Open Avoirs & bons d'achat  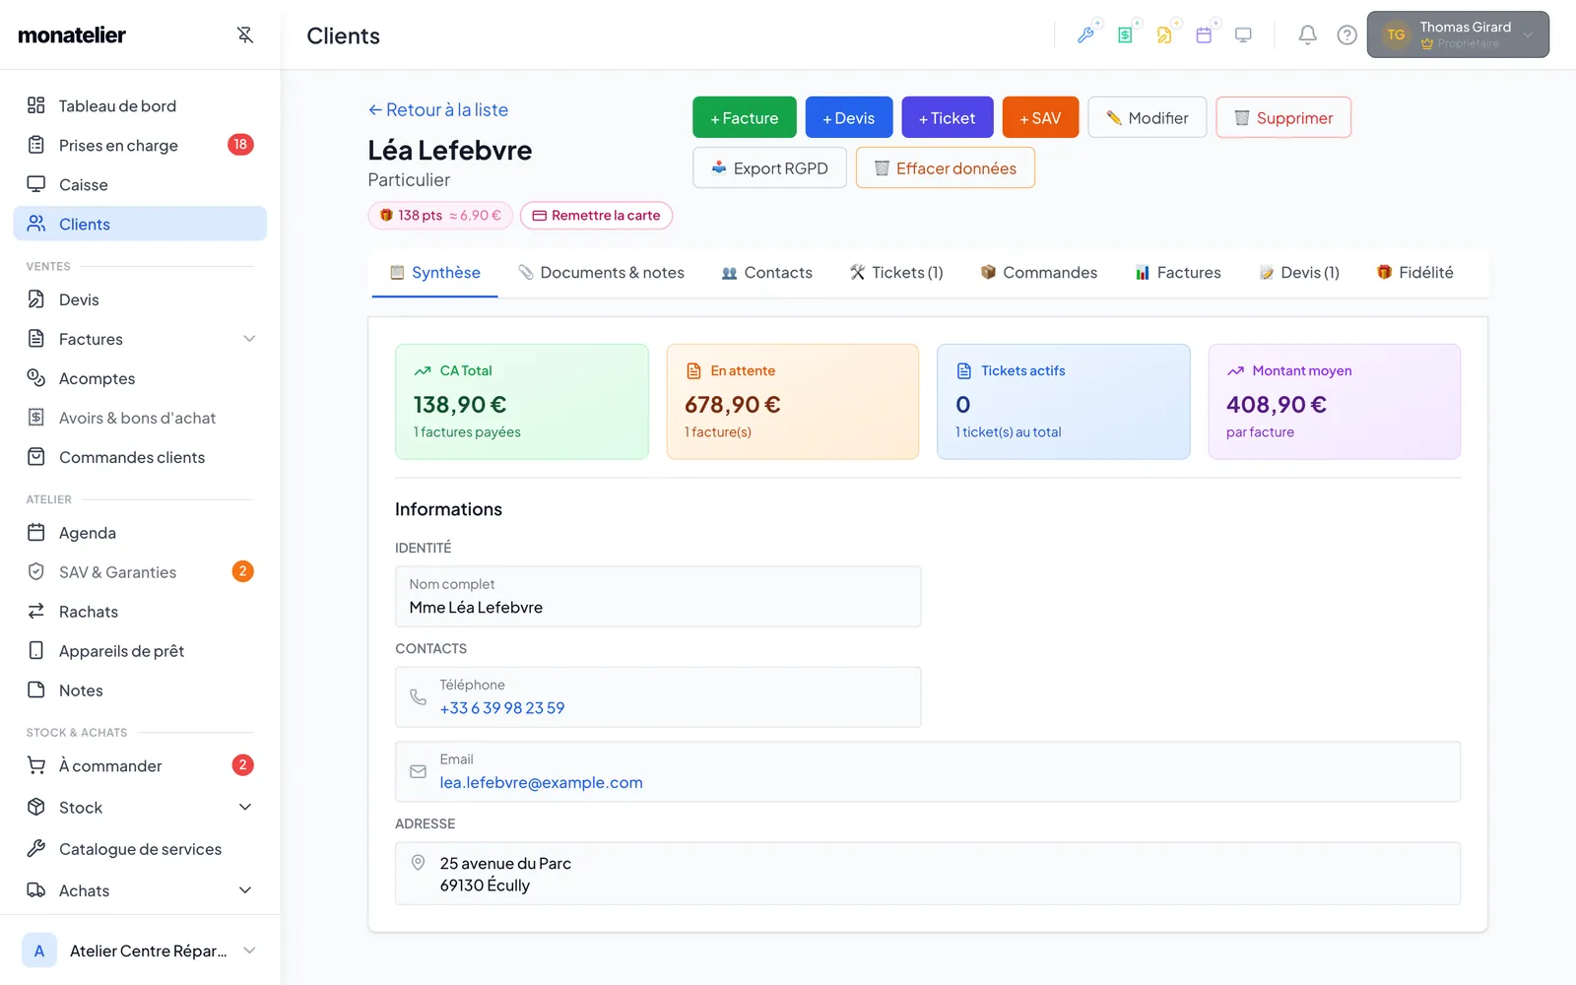[x=140, y=418]
